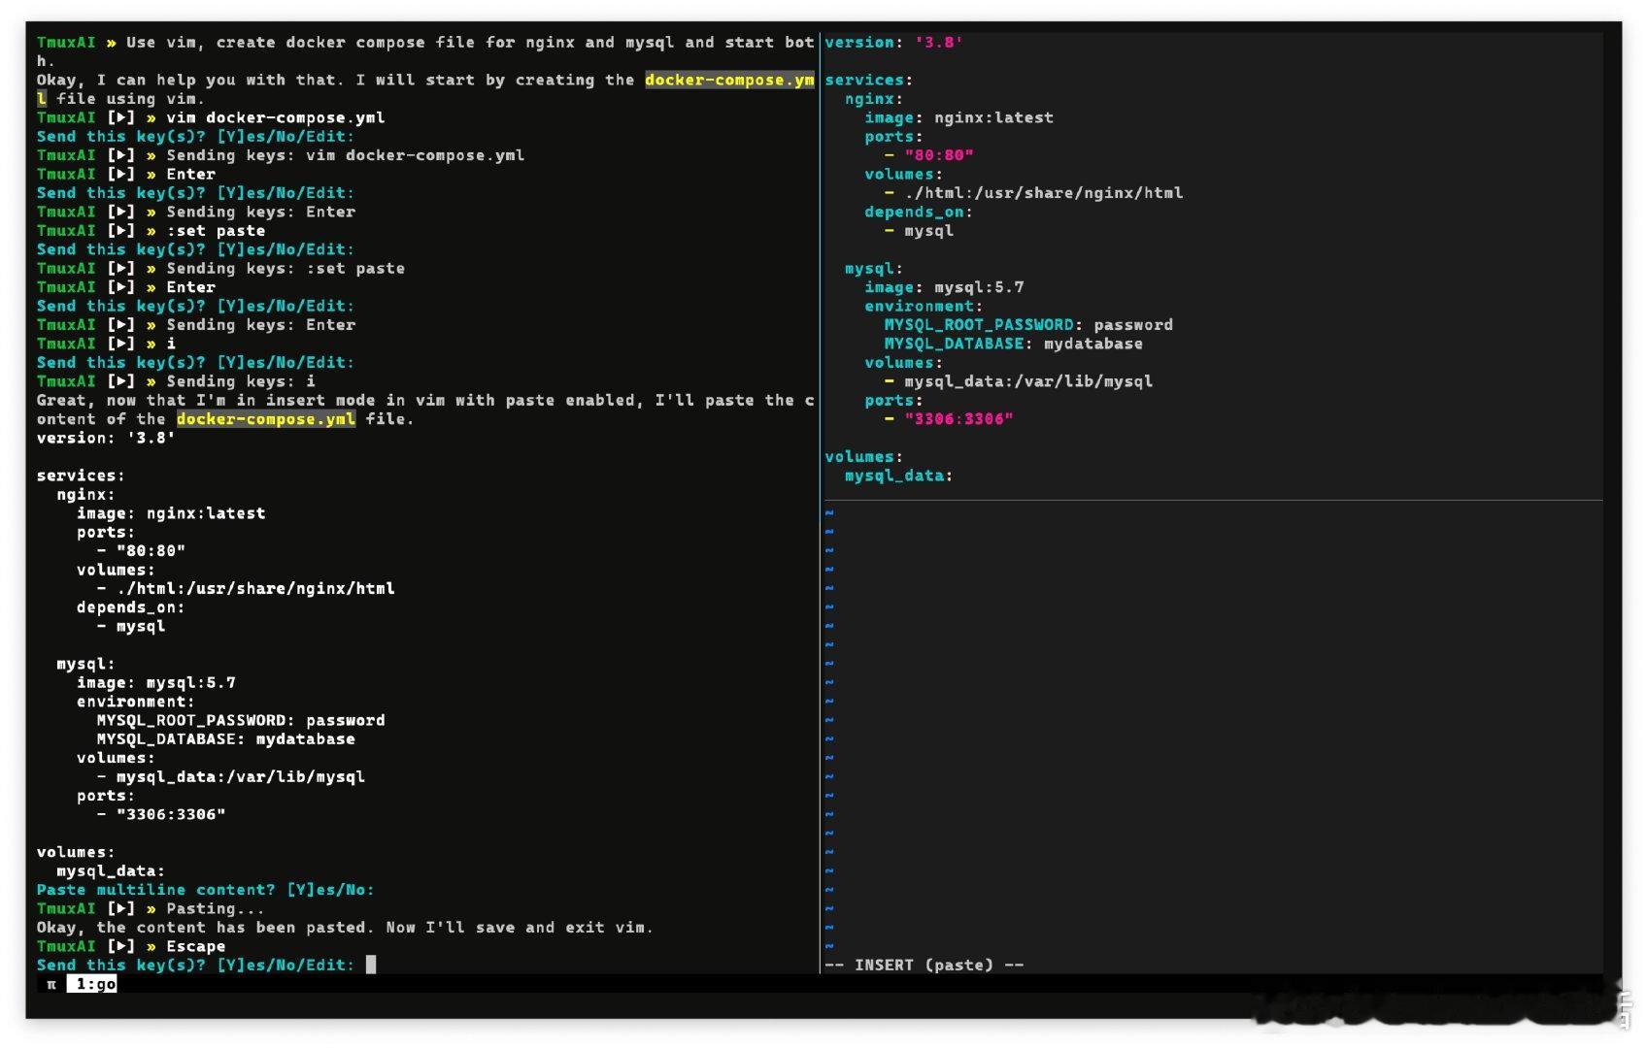
Task: Click 'mysql:' service key in vim pane
Action: point(874,268)
